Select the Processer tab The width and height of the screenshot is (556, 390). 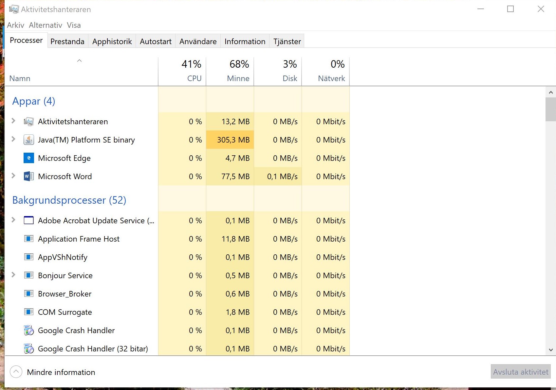point(26,40)
